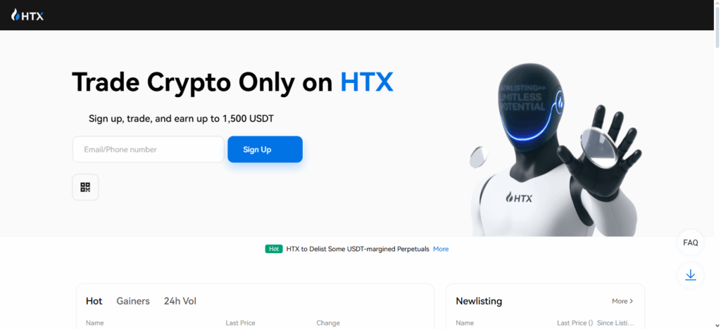The image size is (721, 329).
Task: Click the green Hot announcement badge
Action: click(x=274, y=249)
